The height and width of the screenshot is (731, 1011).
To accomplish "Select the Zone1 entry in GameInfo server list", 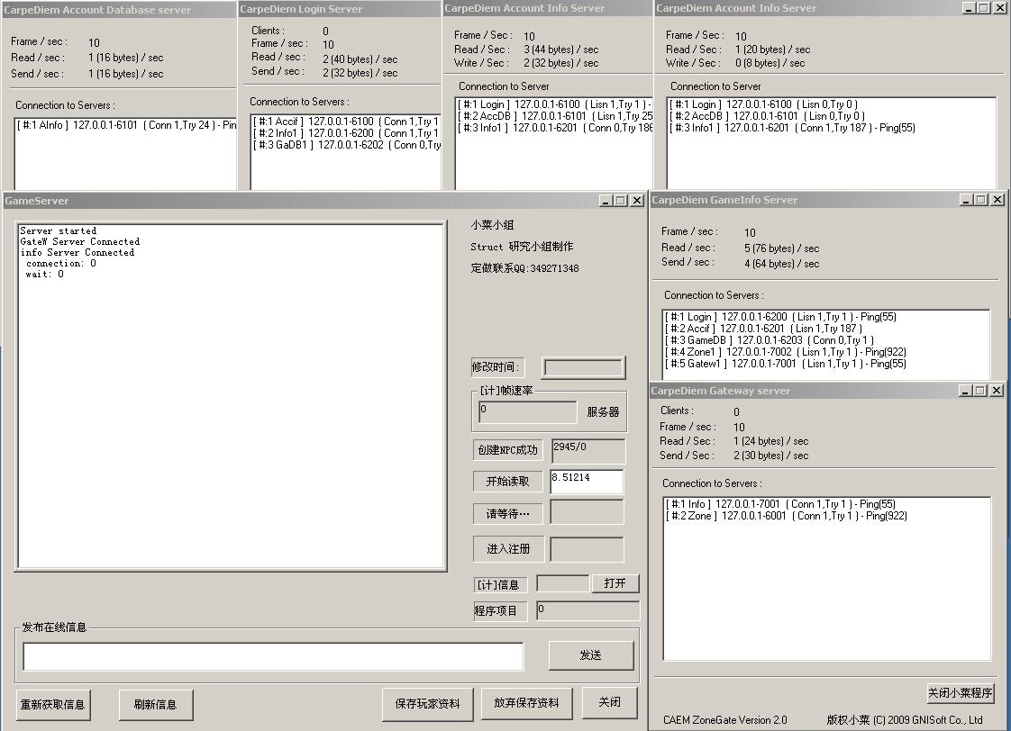I will tap(785, 352).
